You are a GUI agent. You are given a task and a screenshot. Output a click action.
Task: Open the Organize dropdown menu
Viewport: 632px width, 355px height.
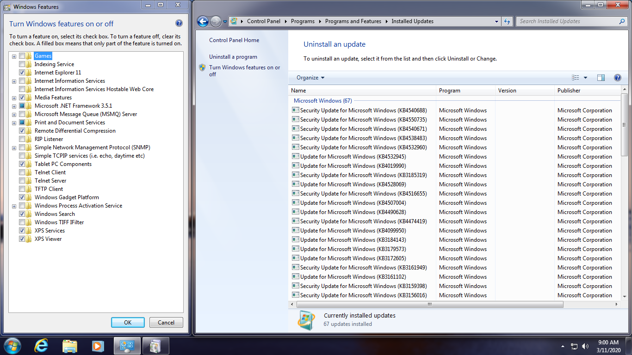(x=310, y=78)
